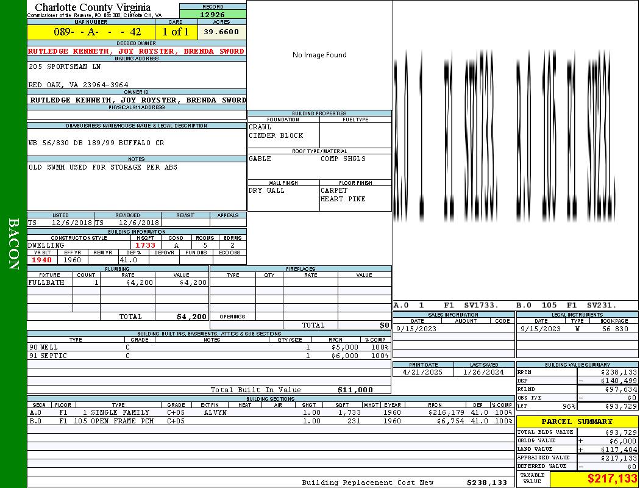The image size is (640, 488).
Task: Select the FULLBATH plumbing fixture
Action: (x=46, y=282)
